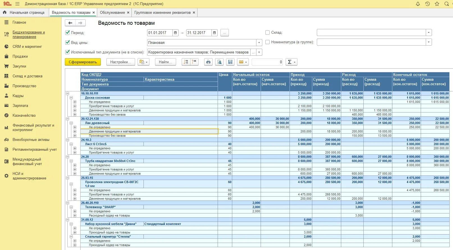
Task: Collapse group 16.10.10.111
Action: [x=67, y=93]
